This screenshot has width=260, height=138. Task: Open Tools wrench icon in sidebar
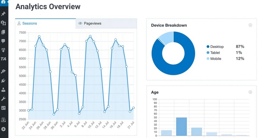(x=3, y=99)
